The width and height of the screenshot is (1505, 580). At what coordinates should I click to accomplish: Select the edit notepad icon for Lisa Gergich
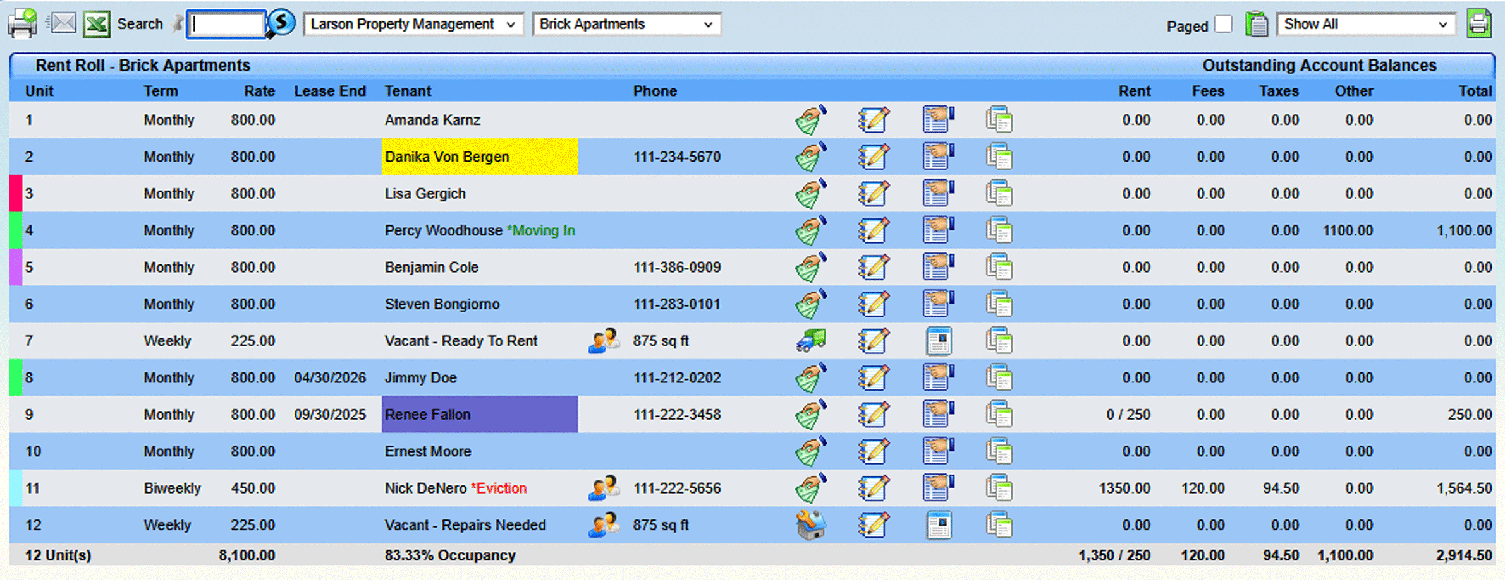coord(874,193)
